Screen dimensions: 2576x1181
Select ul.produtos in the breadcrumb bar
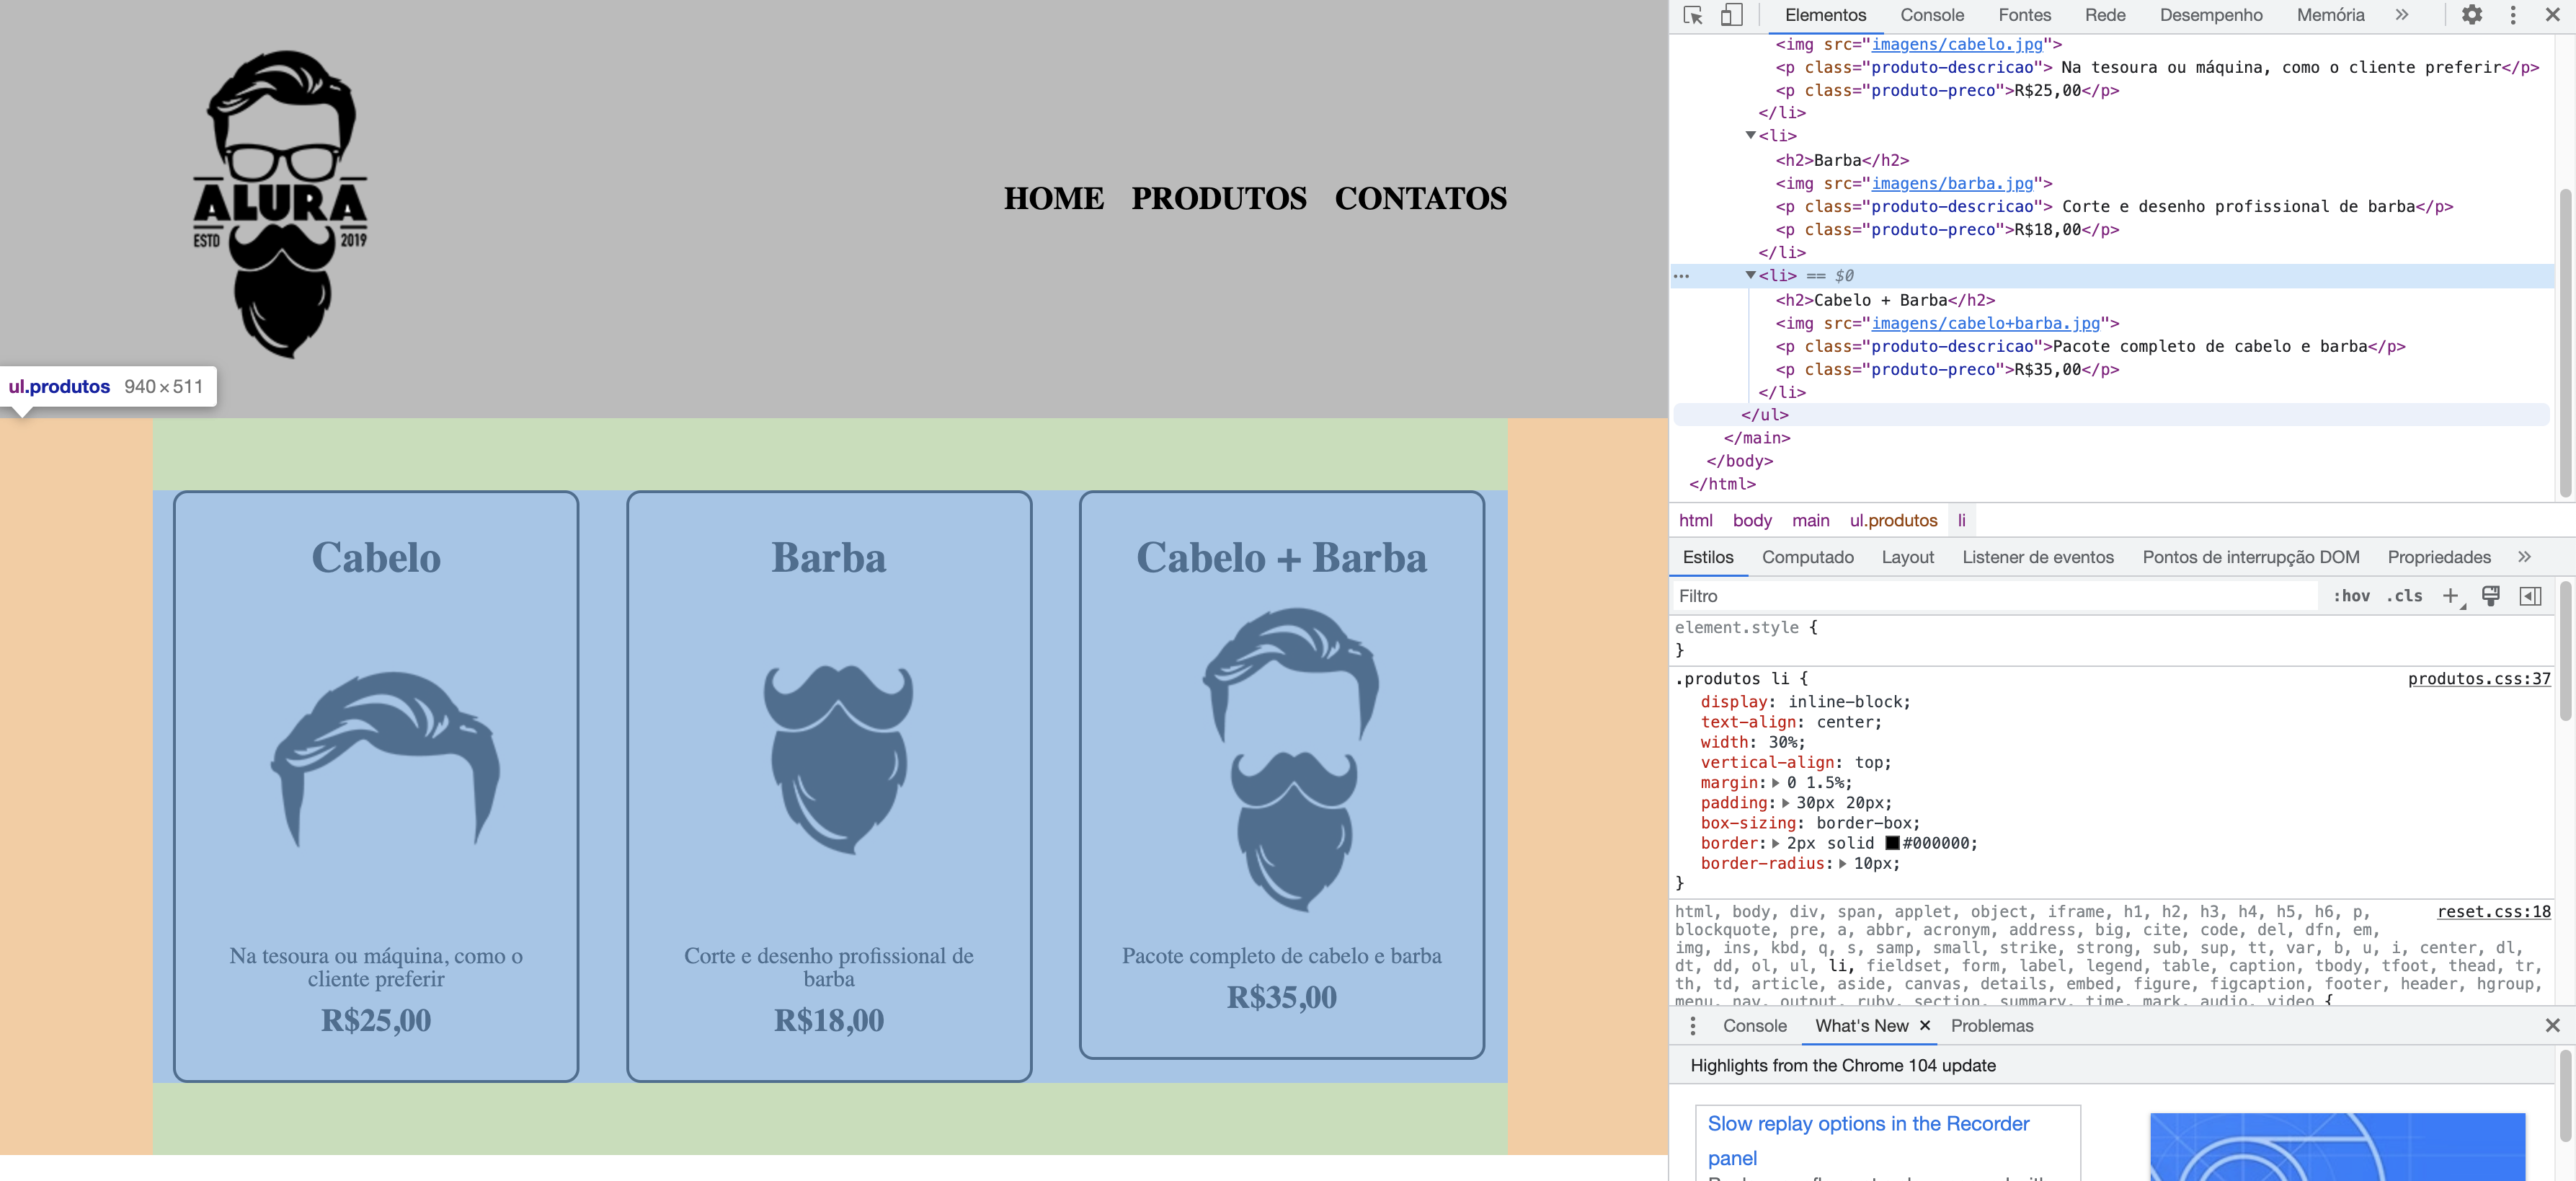coord(1893,520)
